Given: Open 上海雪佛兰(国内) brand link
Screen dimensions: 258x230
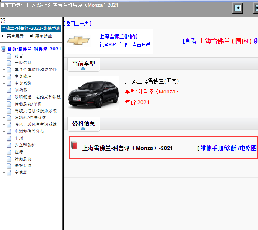Looking at the screenshot, I should (x=118, y=36).
